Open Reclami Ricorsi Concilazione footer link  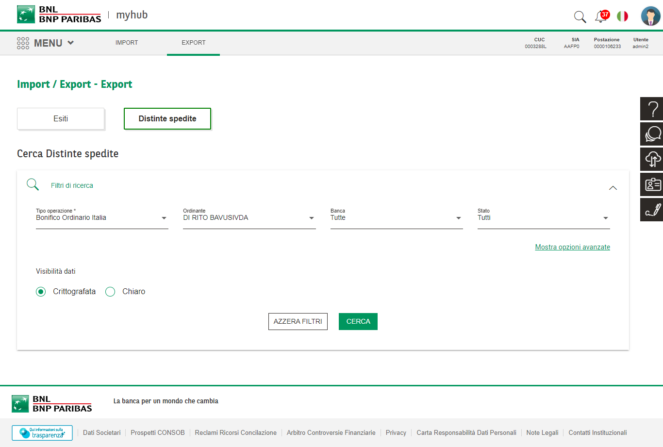pos(236,432)
